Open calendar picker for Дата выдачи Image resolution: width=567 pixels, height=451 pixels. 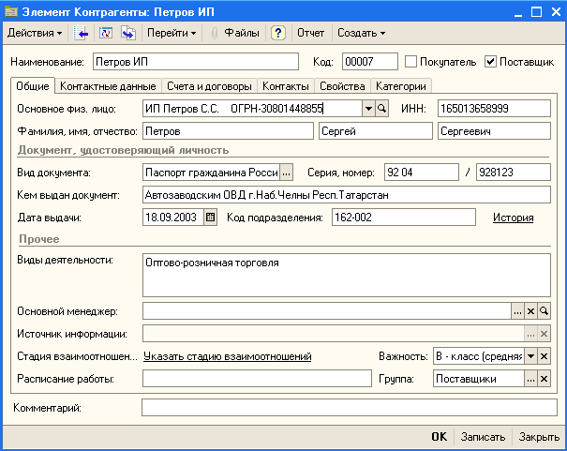[210, 218]
